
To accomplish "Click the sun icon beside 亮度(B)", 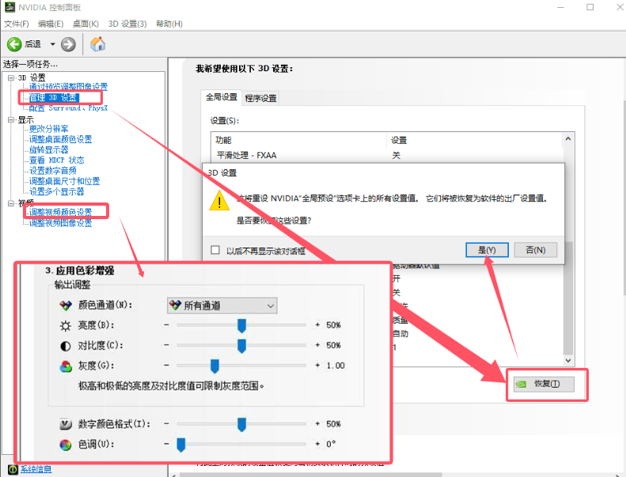I will (66, 325).
